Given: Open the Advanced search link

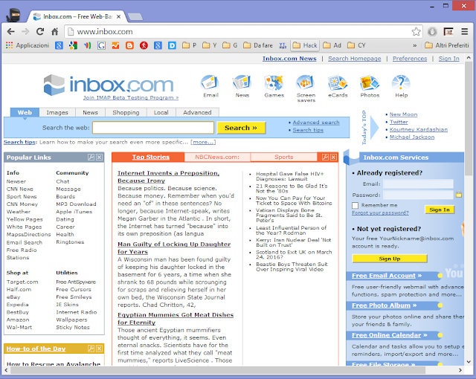Looking at the screenshot, I should [316, 123].
